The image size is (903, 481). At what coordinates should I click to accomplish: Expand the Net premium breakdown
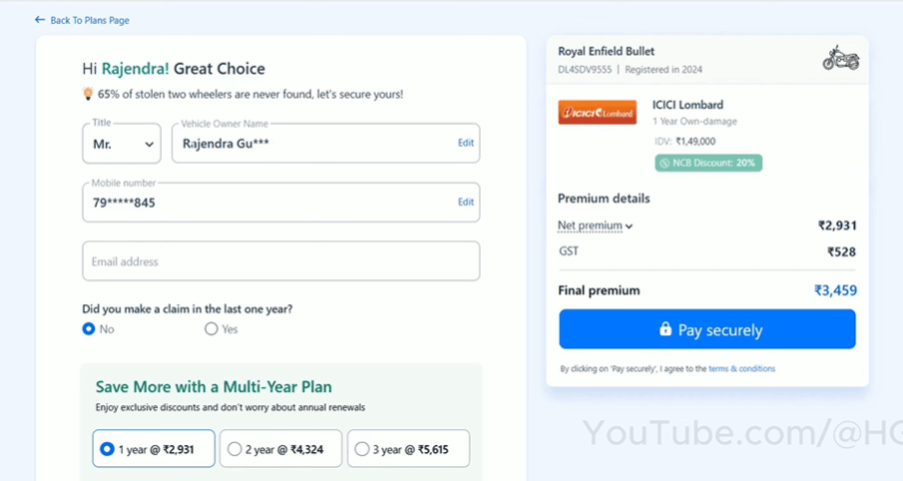(596, 226)
